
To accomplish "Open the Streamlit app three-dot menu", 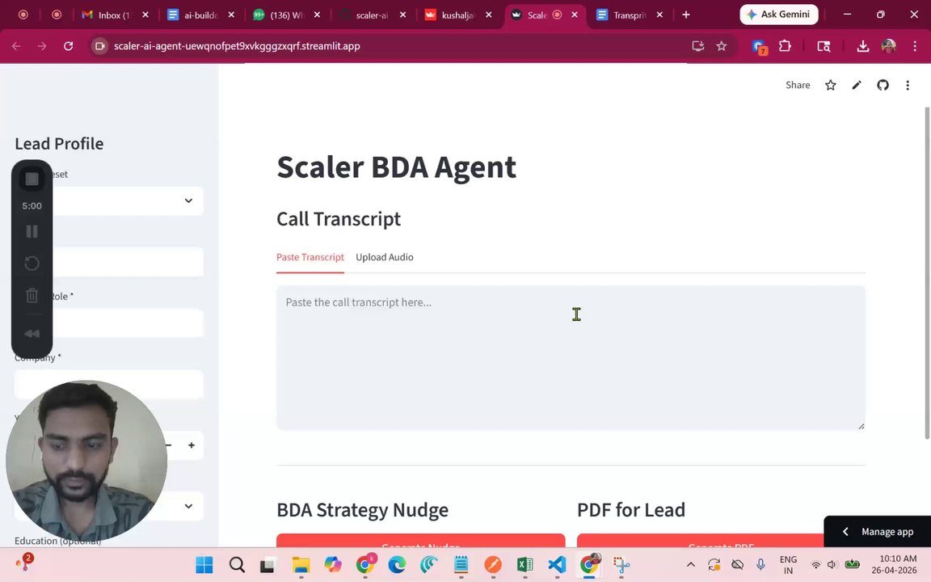I will click(x=908, y=85).
